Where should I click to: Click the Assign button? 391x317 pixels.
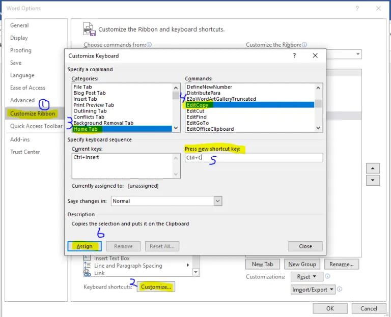(85, 246)
